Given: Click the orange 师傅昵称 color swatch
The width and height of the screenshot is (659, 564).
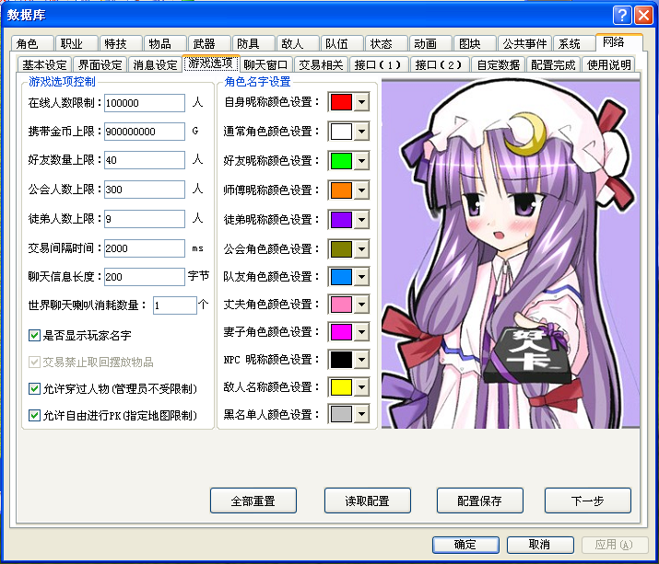Looking at the screenshot, I should 341,190.
